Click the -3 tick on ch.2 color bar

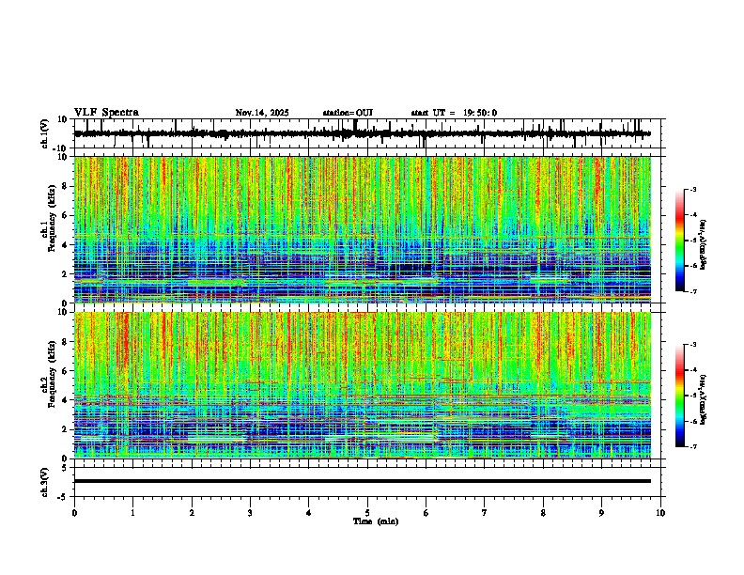[x=693, y=345]
